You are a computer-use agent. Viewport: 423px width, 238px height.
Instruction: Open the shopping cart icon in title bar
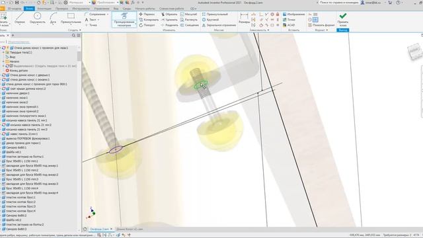point(390,3)
